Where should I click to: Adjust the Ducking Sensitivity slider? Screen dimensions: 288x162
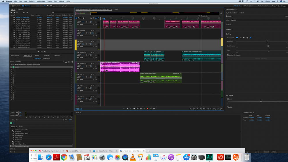(x=267, y=41)
